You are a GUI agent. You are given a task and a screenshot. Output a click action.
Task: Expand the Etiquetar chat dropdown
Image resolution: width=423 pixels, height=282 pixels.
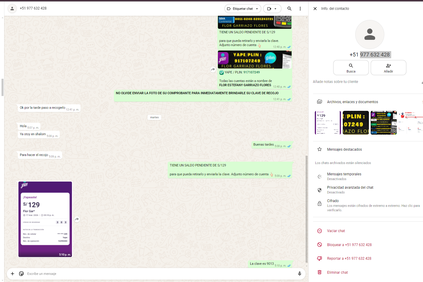(x=243, y=9)
